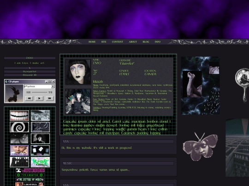This screenshot has width=249, height=186.
Task: Click the CD player disc icon
Action: (6, 82)
